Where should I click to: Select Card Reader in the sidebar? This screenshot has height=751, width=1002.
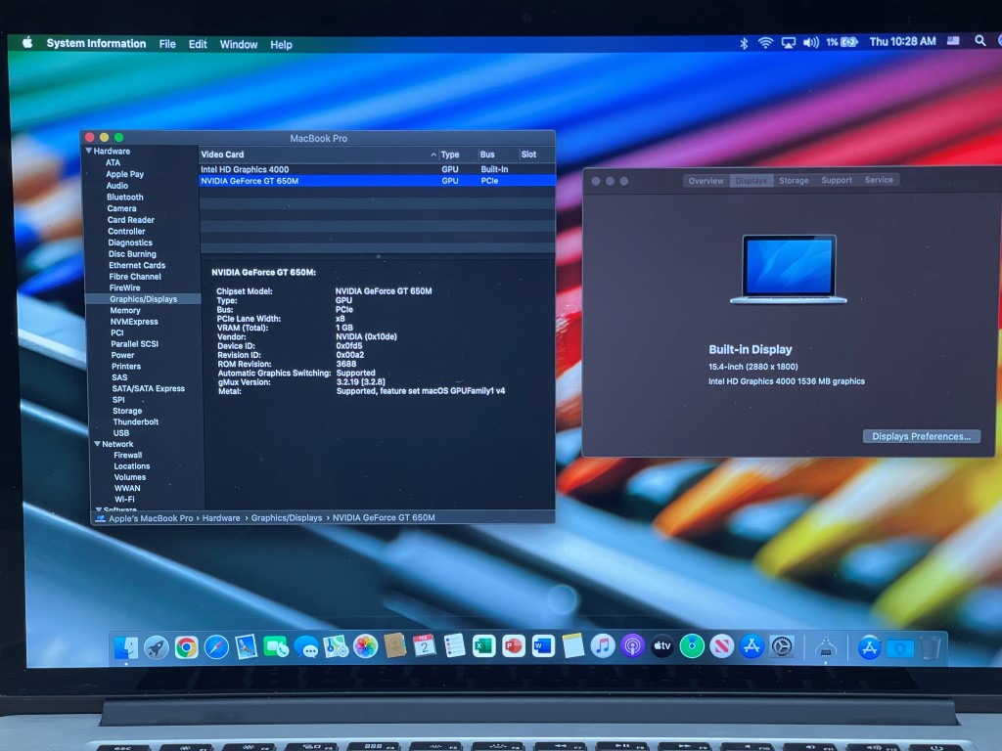(x=131, y=220)
